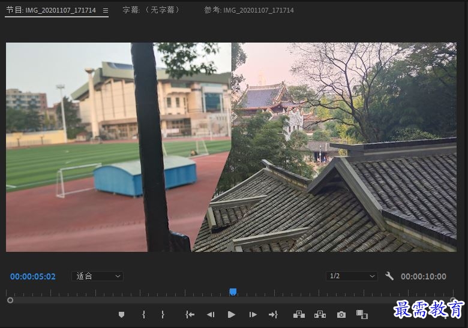
Task: Click left handle of the zoom scroll bar
Action: [10, 300]
